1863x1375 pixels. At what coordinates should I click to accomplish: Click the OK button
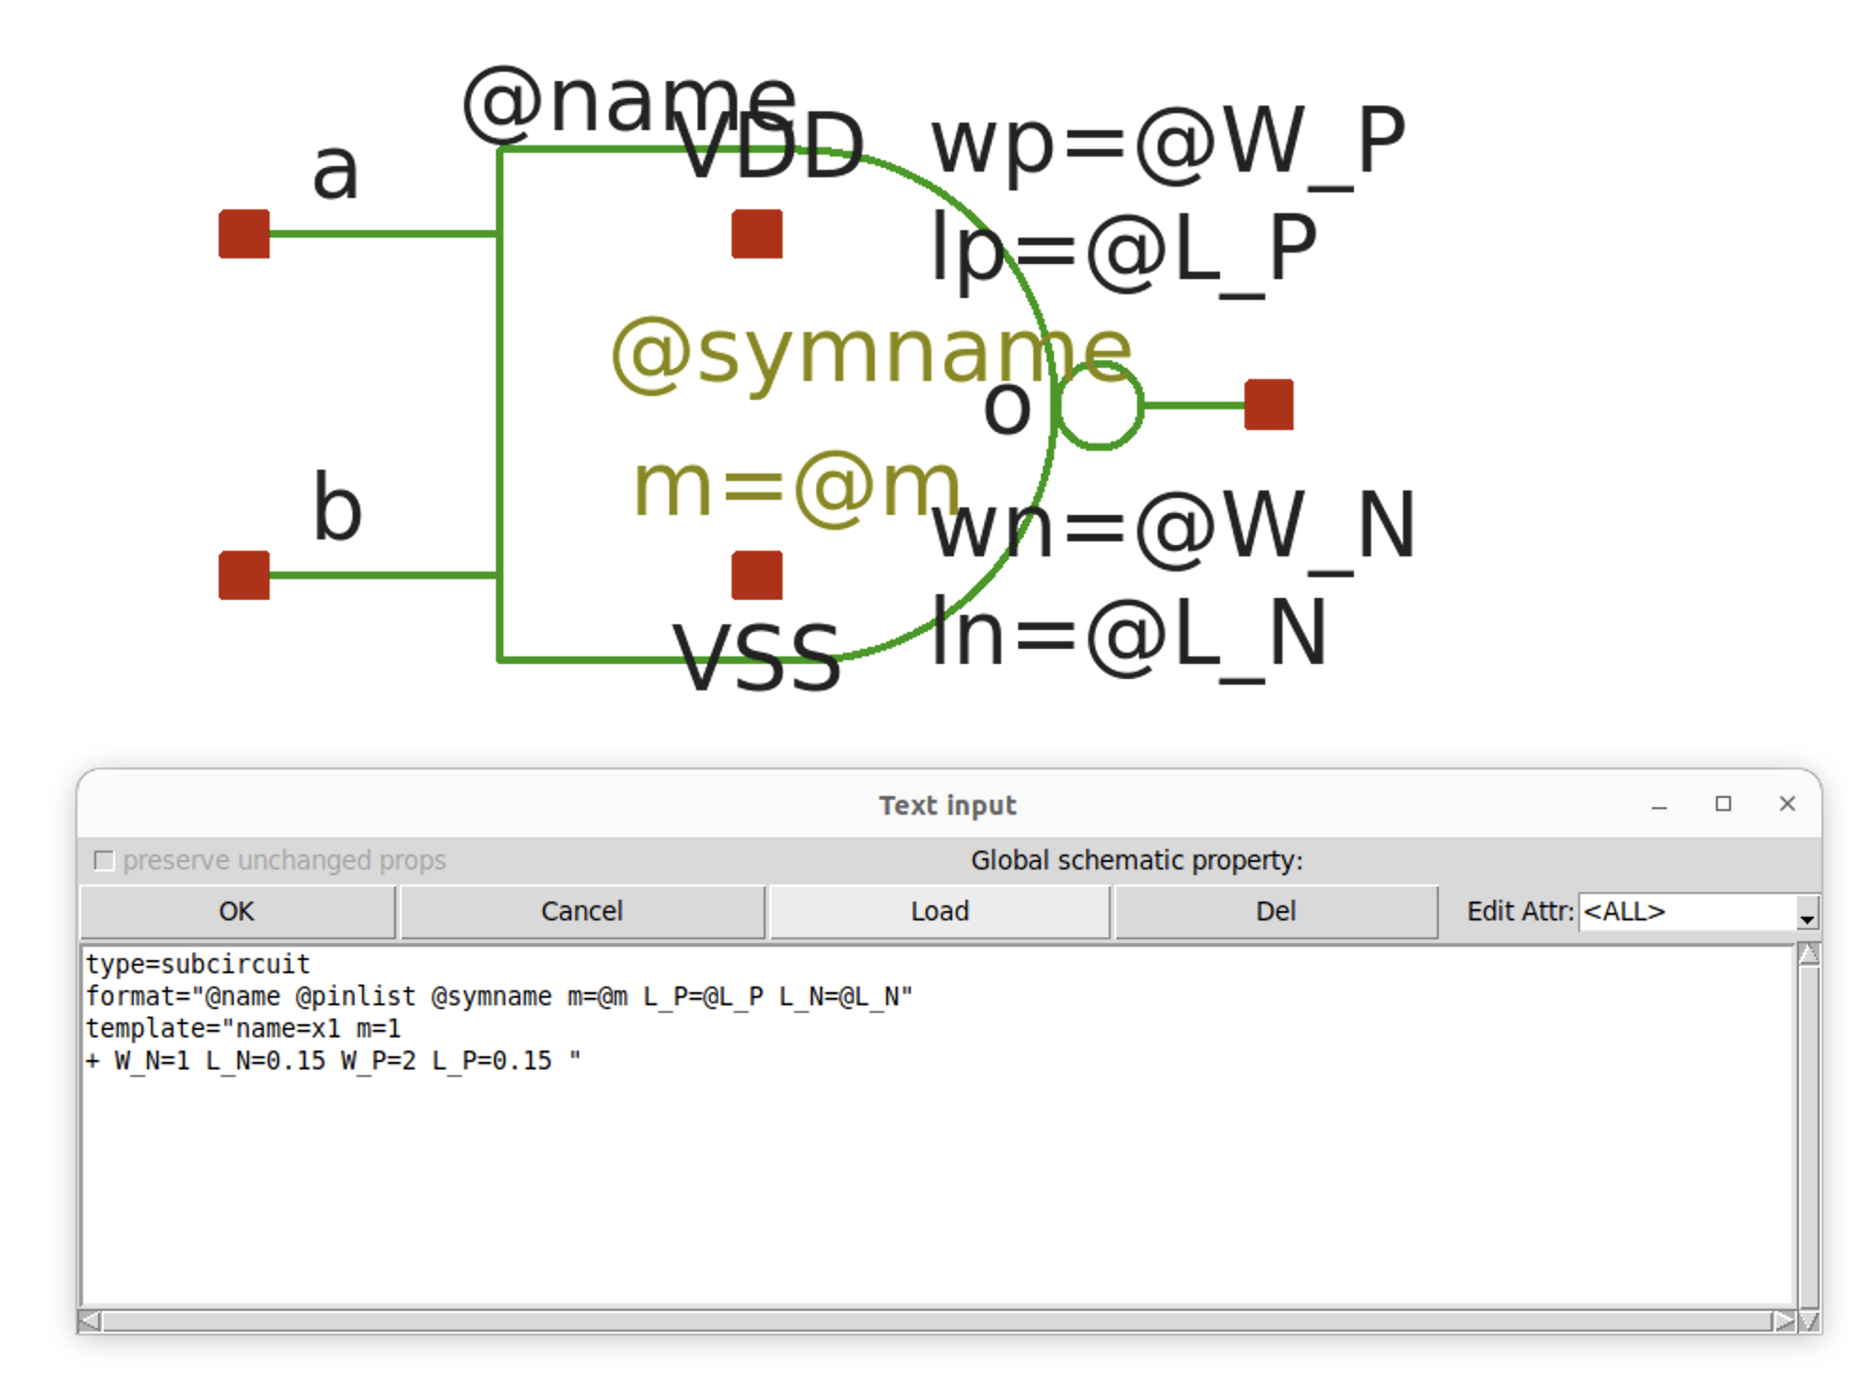[x=237, y=911]
